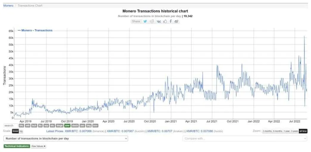This screenshot has height=152, width=311.
Task: Share chart via Reddit icon
Action: tap(152, 21)
